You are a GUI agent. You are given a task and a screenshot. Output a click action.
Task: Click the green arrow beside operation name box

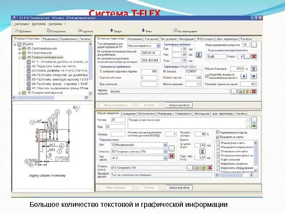click(254, 126)
